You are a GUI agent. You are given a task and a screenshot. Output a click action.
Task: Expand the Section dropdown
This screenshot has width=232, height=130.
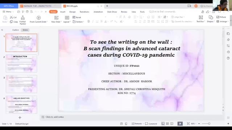(78, 22)
